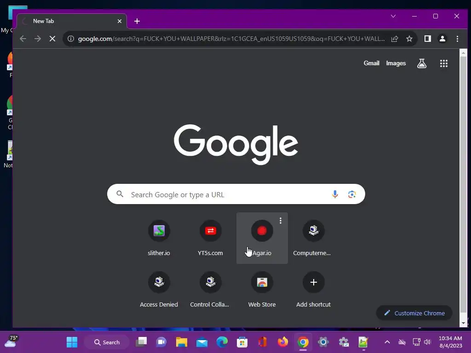Toggle the Chrome side panel

[x=427, y=39]
